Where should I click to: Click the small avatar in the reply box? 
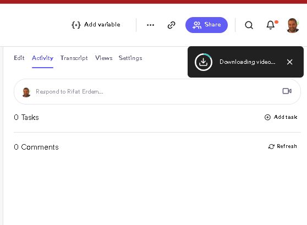coord(26,92)
